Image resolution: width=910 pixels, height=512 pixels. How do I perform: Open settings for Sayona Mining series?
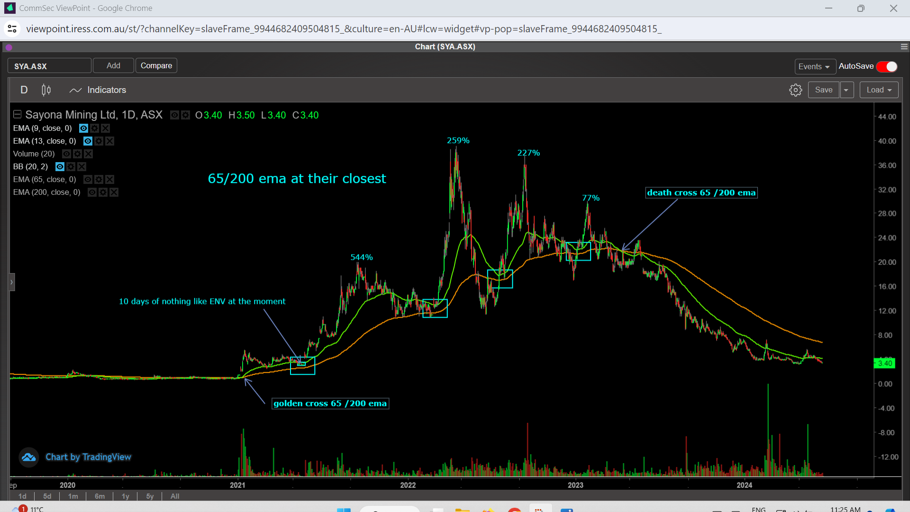coord(186,115)
